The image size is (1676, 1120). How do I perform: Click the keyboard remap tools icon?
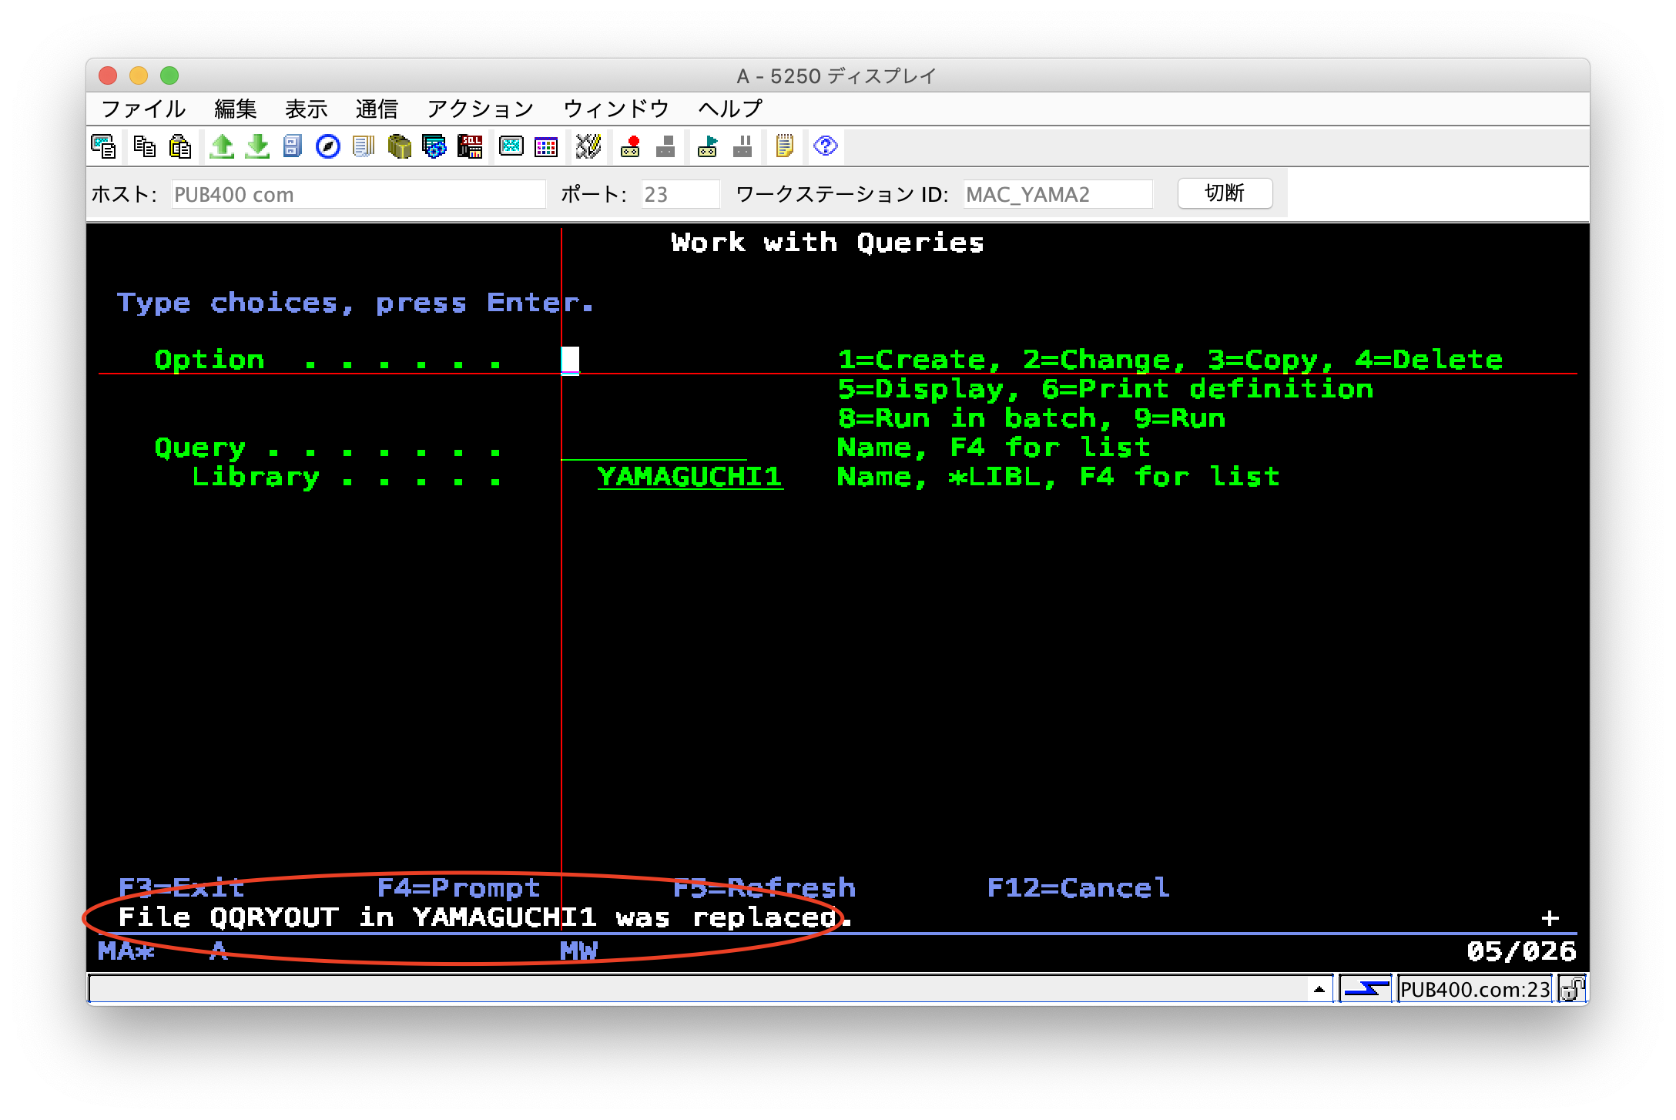[588, 146]
